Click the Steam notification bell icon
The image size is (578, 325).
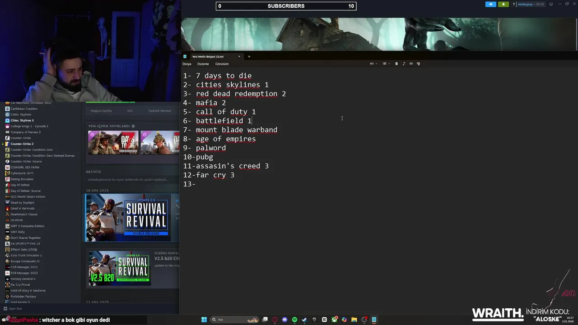click(x=503, y=4)
